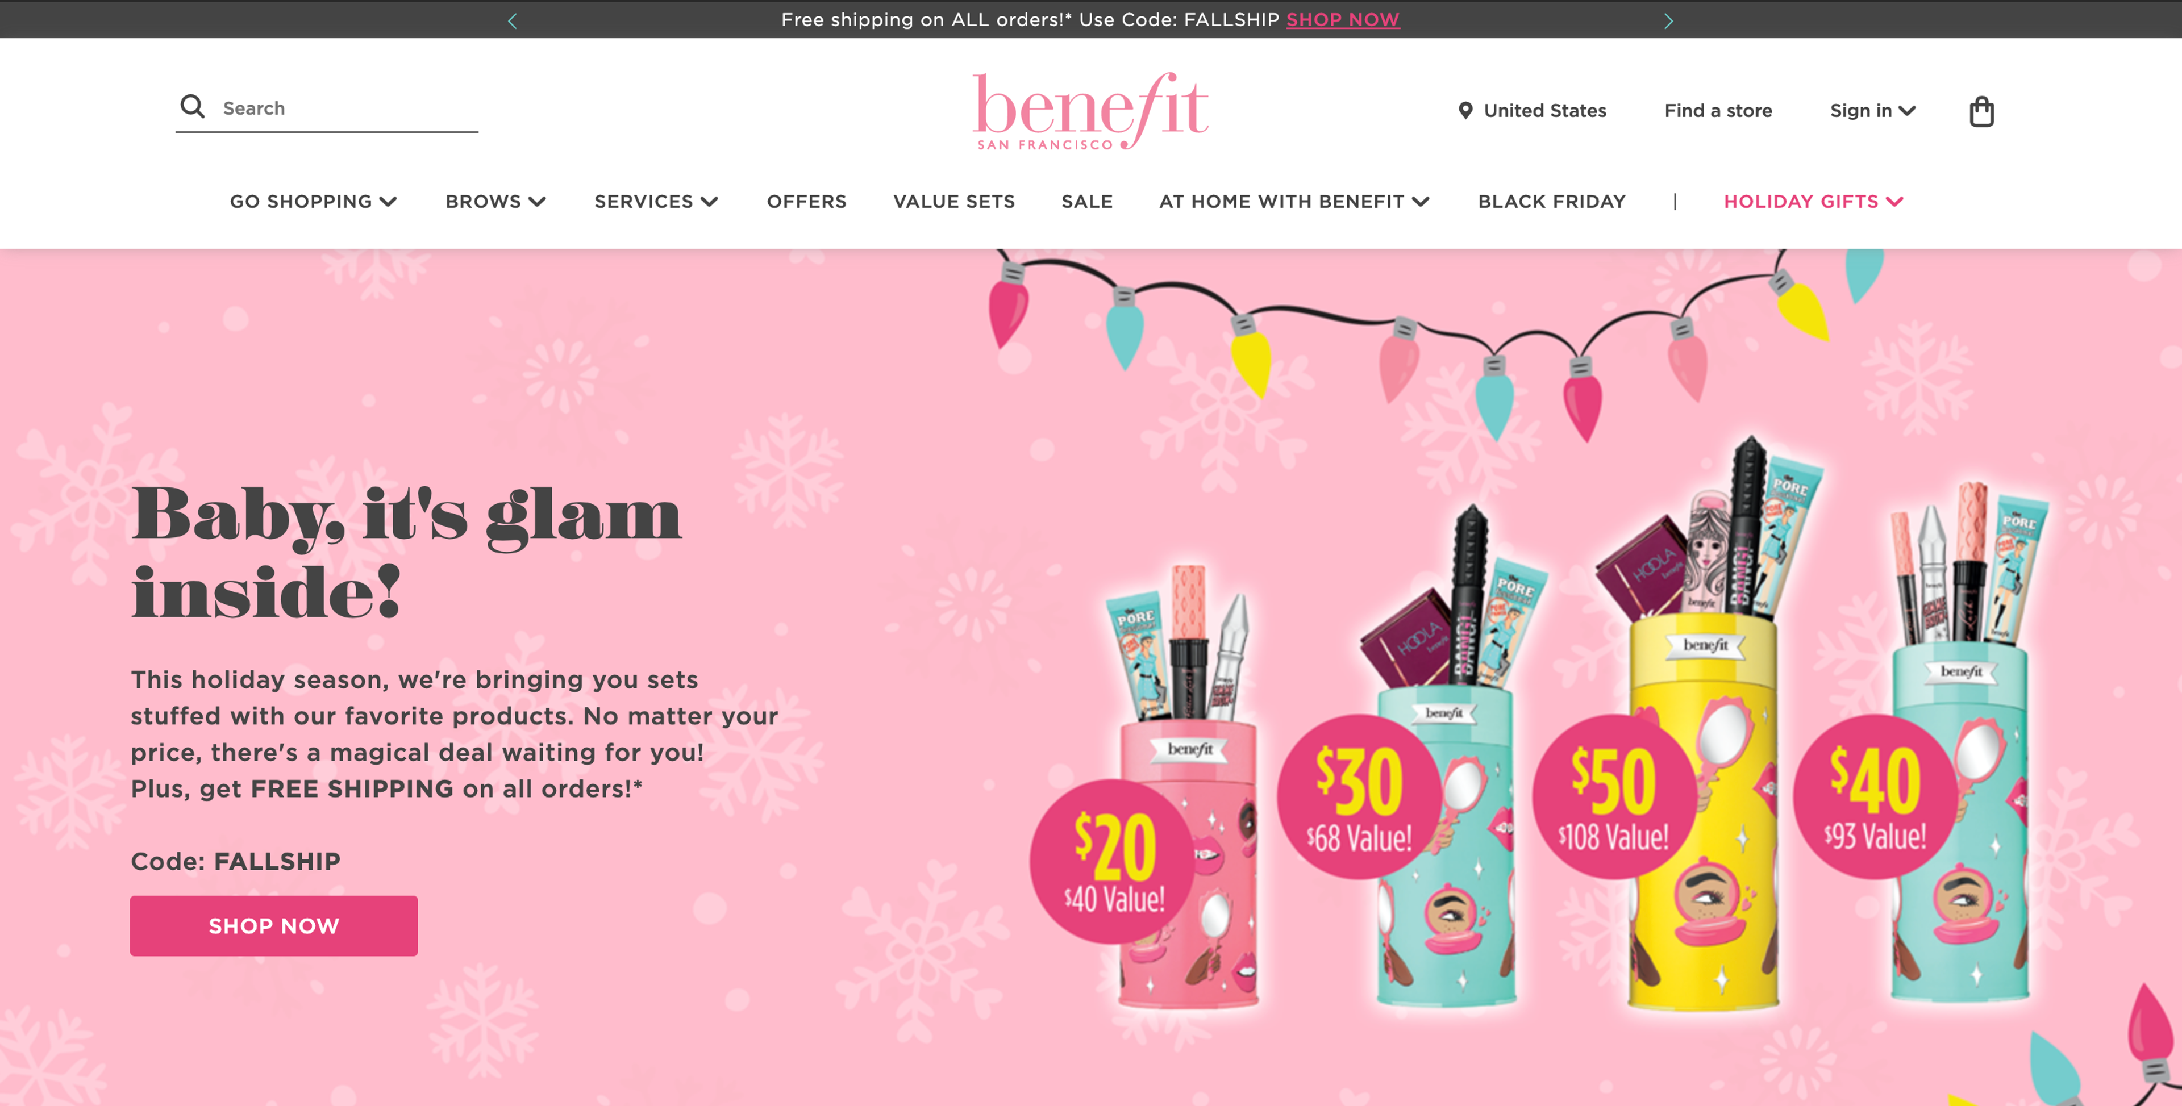Show previous promo banner with left arrow
Viewport: 2182px width, 1106px height.
(x=511, y=20)
